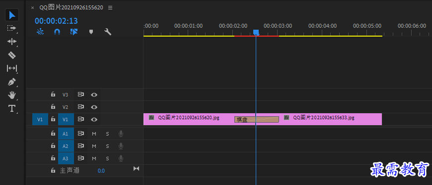Screen dimensions: 432x185
Task: Select the Ripple Edit tool
Action: [12, 42]
